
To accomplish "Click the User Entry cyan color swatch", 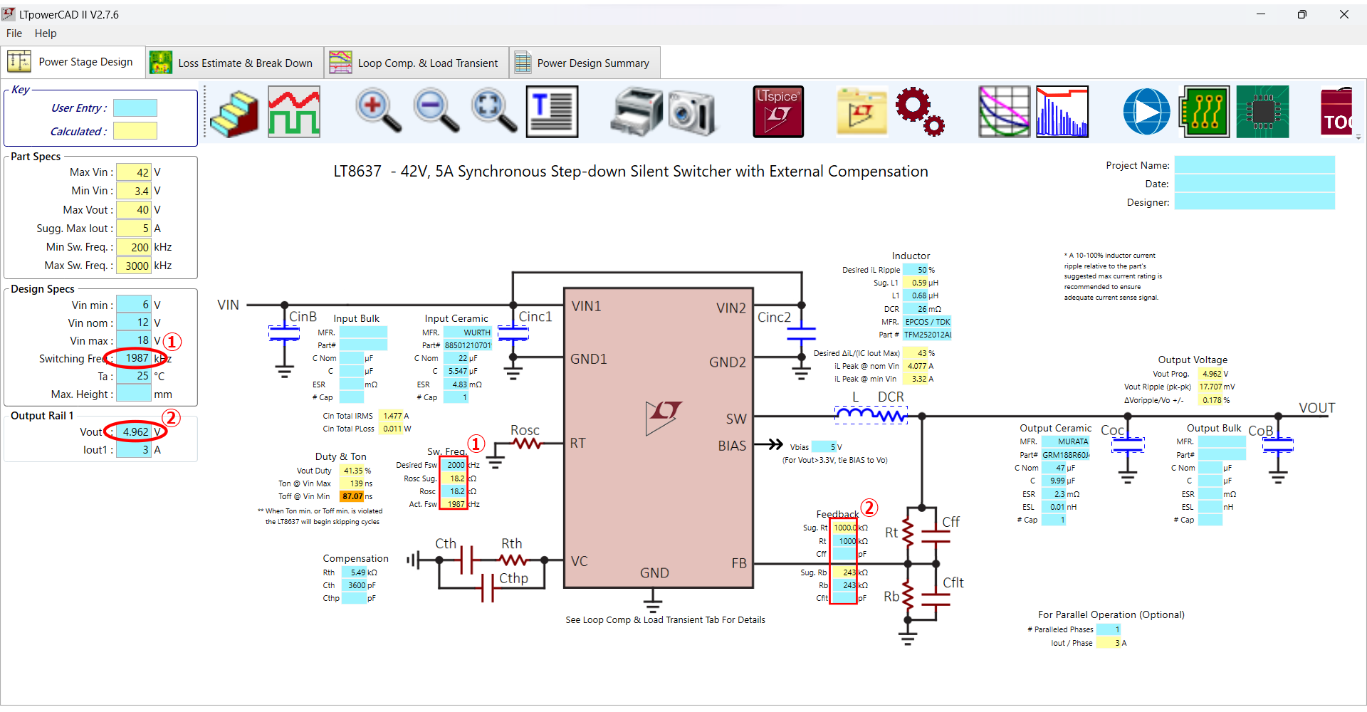I will 135,108.
